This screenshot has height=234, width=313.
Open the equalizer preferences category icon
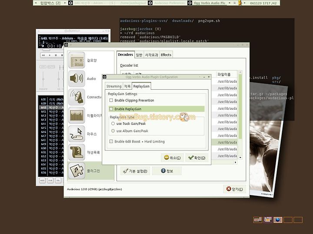77,115
